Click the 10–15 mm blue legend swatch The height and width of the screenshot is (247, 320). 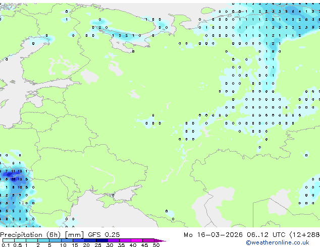click(67, 240)
